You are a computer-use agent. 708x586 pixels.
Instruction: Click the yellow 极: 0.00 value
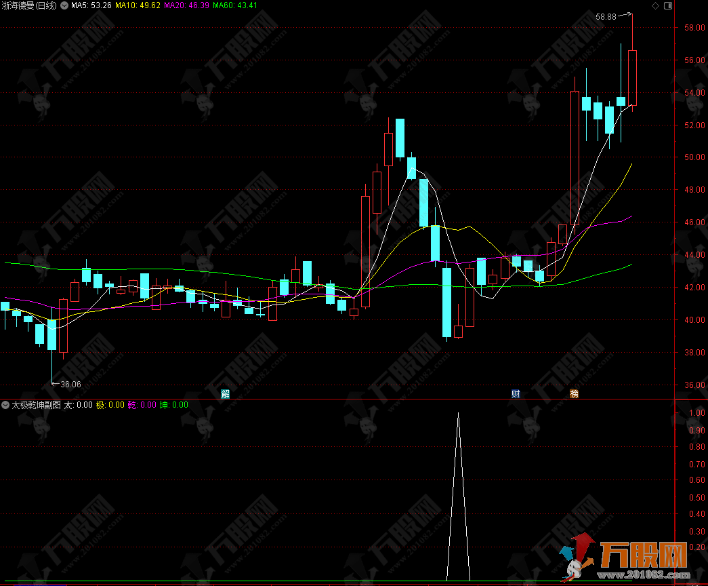click(x=110, y=405)
